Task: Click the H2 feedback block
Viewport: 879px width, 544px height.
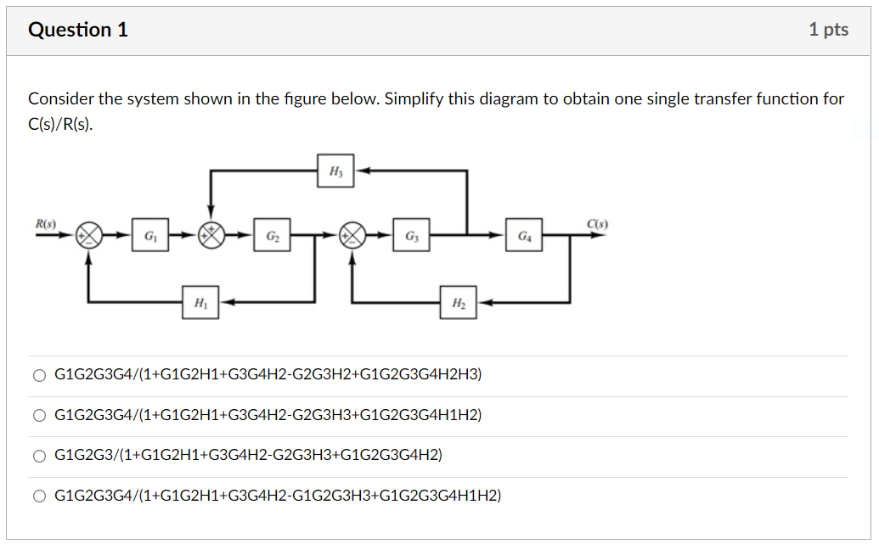Action: pos(459,302)
